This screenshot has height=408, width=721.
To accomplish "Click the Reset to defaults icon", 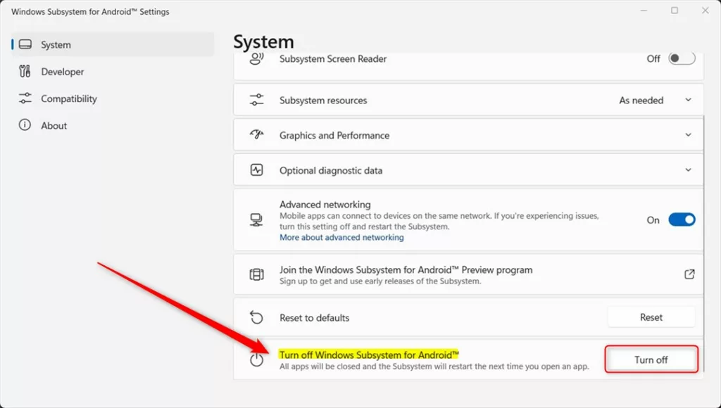I will point(257,318).
